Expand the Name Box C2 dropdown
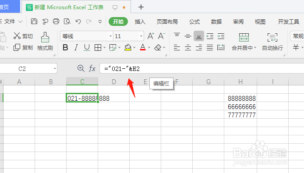This screenshot has height=173, width=304. pyautogui.click(x=55, y=68)
